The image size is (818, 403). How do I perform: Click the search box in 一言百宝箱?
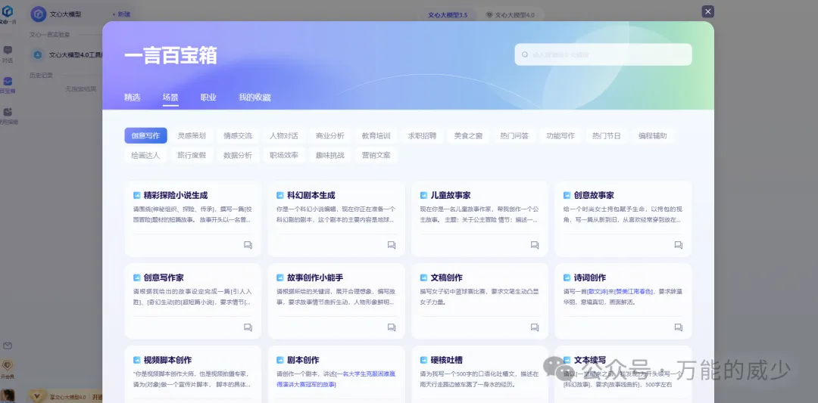coord(603,54)
